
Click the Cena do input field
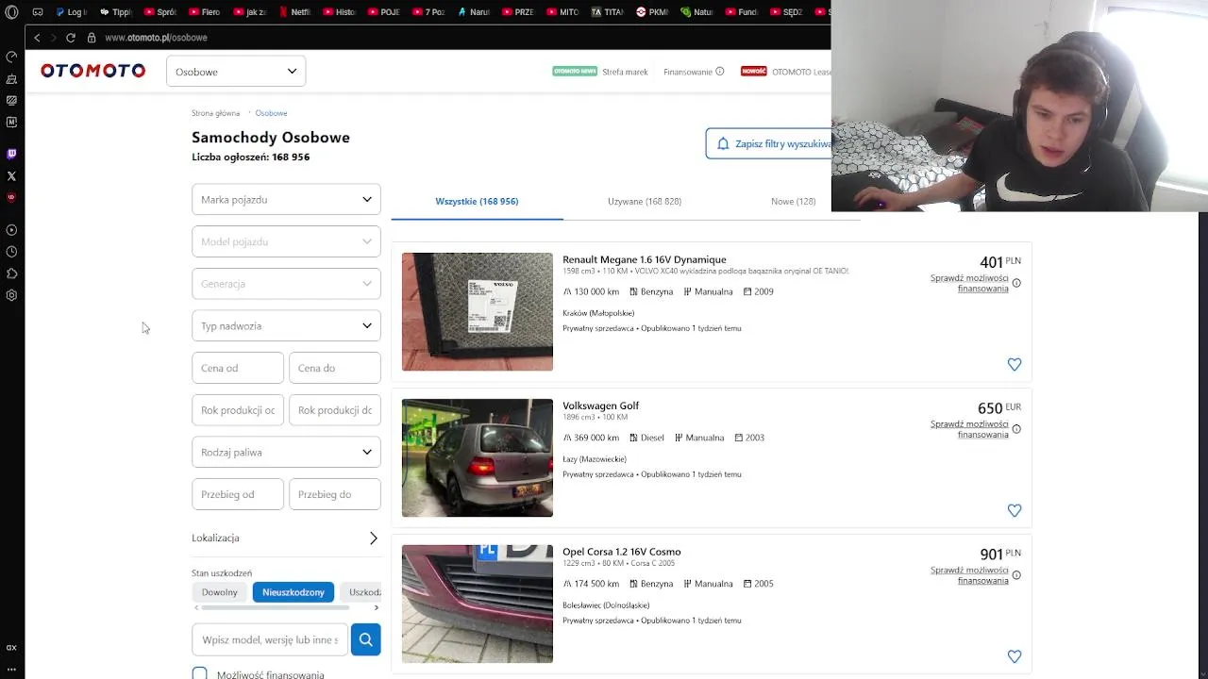tap(335, 368)
